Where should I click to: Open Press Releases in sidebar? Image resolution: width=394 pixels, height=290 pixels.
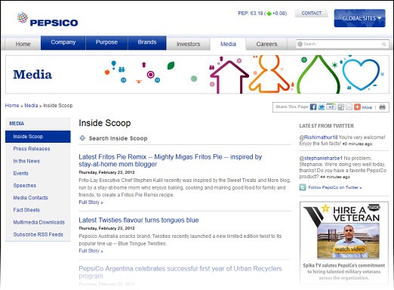[32, 149]
